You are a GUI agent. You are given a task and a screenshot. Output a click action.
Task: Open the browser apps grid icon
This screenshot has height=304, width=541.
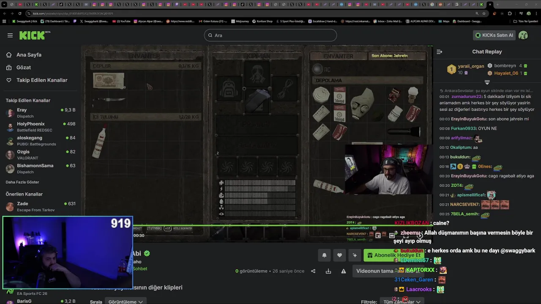click(4, 21)
